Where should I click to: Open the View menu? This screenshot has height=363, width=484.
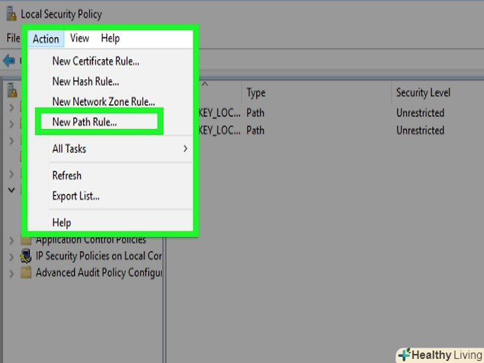coord(80,39)
